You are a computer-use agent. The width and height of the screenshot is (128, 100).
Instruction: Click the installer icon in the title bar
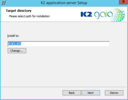3,3
